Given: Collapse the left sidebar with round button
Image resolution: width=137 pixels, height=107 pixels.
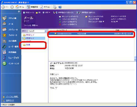Looking at the screenshot, I should coord(19,12).
